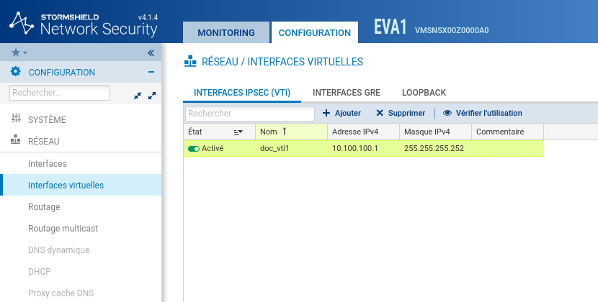
Task: Collapse all menu sections icon
Action: (138, 95)
